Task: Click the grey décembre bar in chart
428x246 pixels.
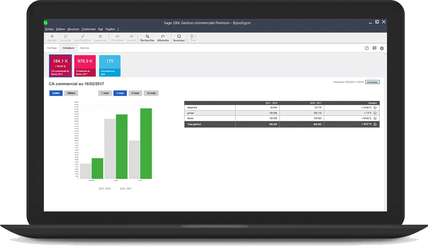Action: (x=86, y=171)
